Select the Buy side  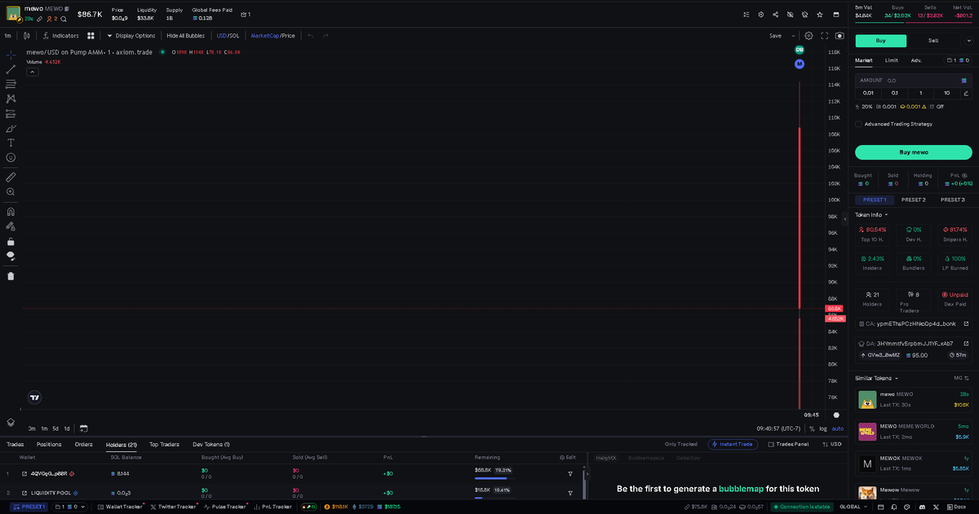(x=881, y=41)
